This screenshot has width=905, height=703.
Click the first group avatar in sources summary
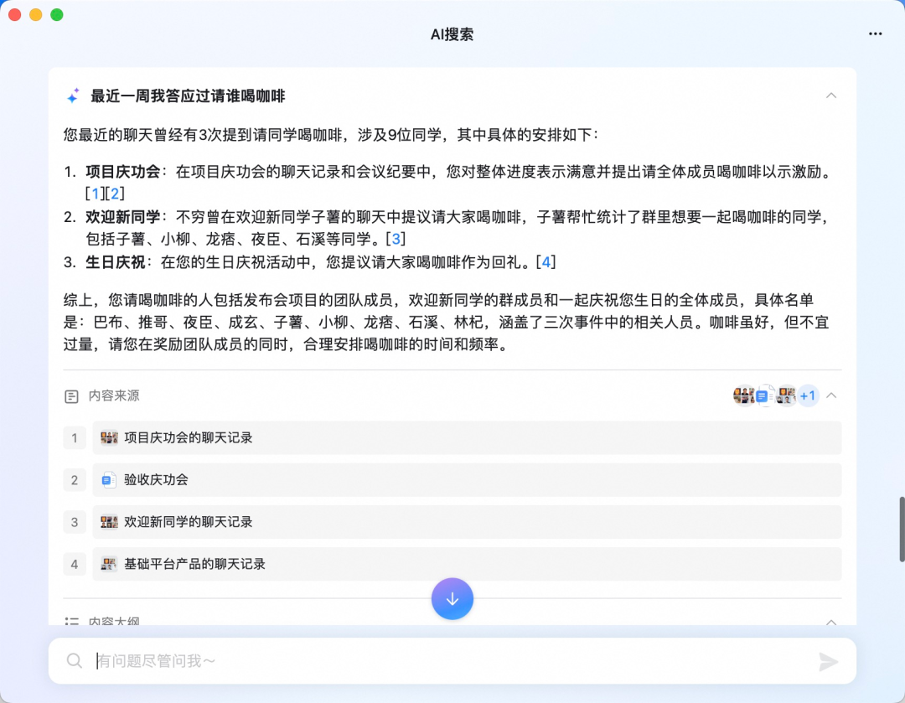click(x=744, y=395)
